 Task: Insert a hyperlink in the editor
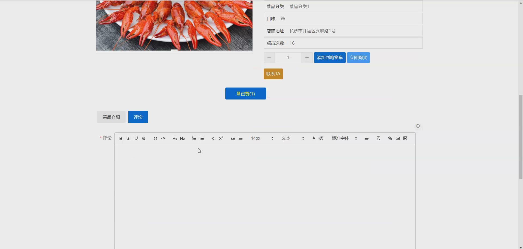[390, 138]
